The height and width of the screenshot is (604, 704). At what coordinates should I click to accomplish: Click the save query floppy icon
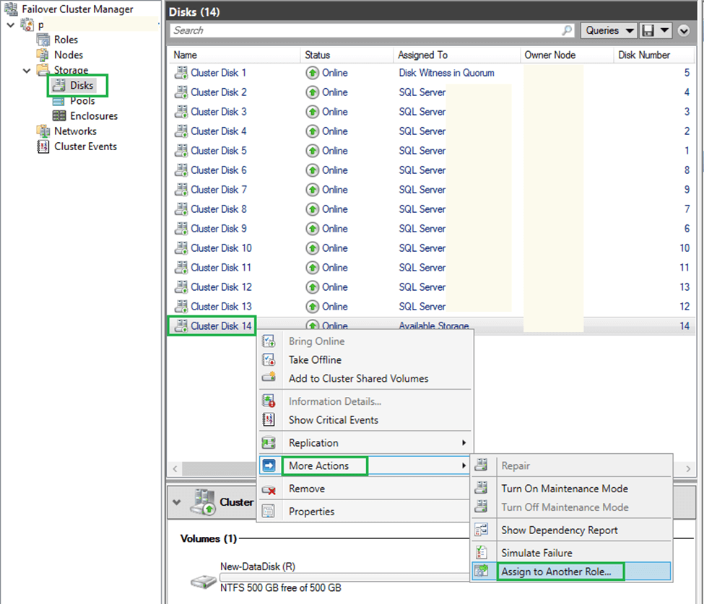pos(648,30)
